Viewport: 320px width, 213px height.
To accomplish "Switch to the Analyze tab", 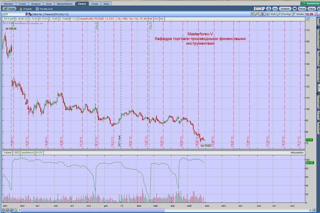I will [x=36, y=4].
